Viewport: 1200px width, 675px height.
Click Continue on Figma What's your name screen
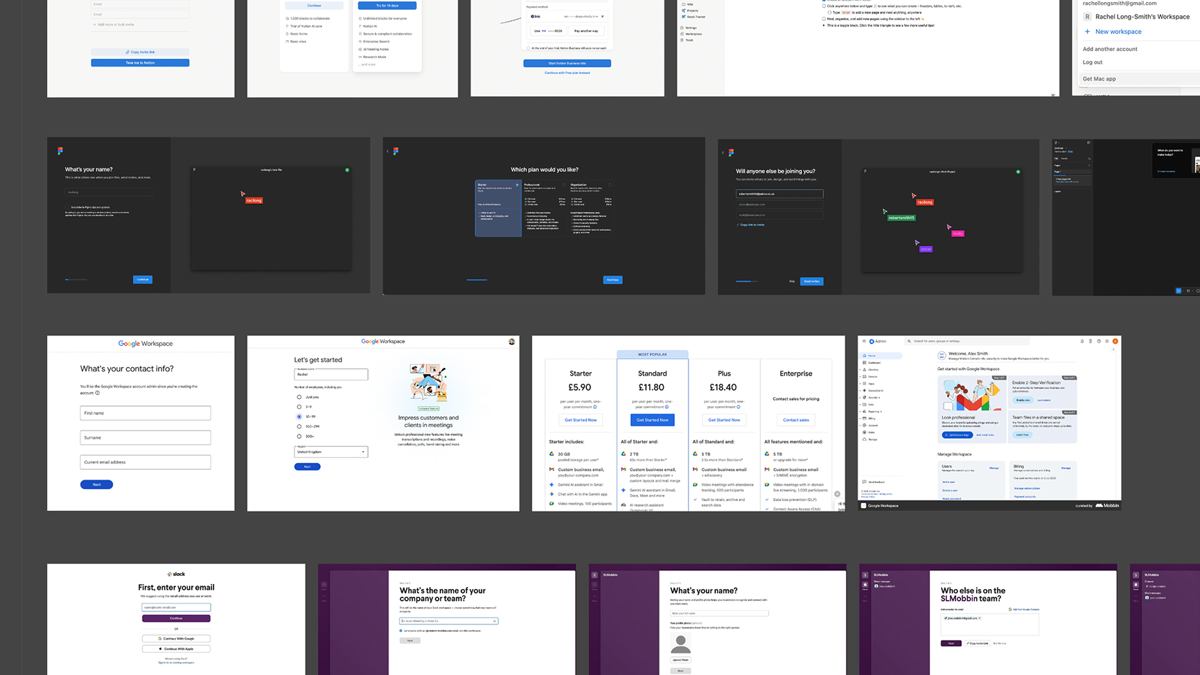click(143, 279)
